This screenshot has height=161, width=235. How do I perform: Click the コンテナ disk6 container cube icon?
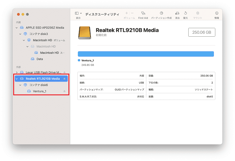coord(25,85)
